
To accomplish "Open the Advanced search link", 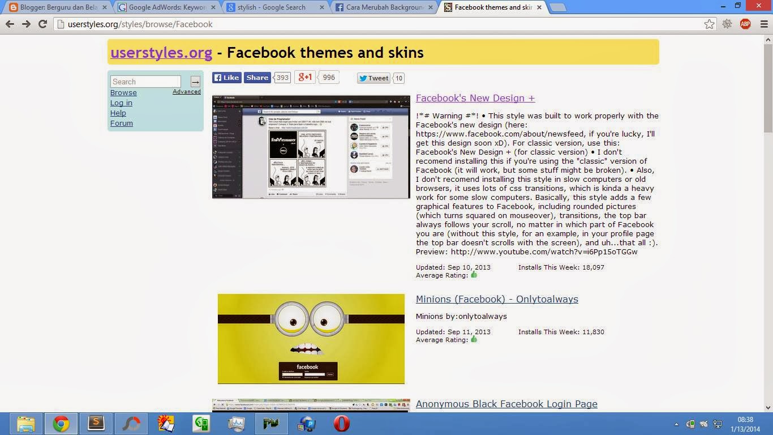I will [x=187, y=92].
